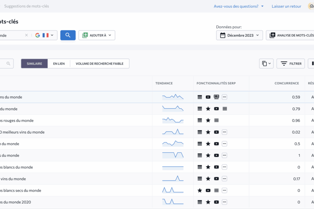The width and height of the screenshot is (314, 209).
Task: Open the Google France search engine selector
Action: (x=44, y=35)
